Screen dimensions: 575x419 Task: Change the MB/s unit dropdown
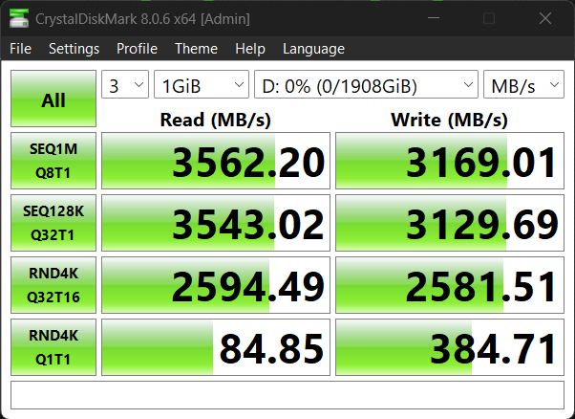click(523, 84)
